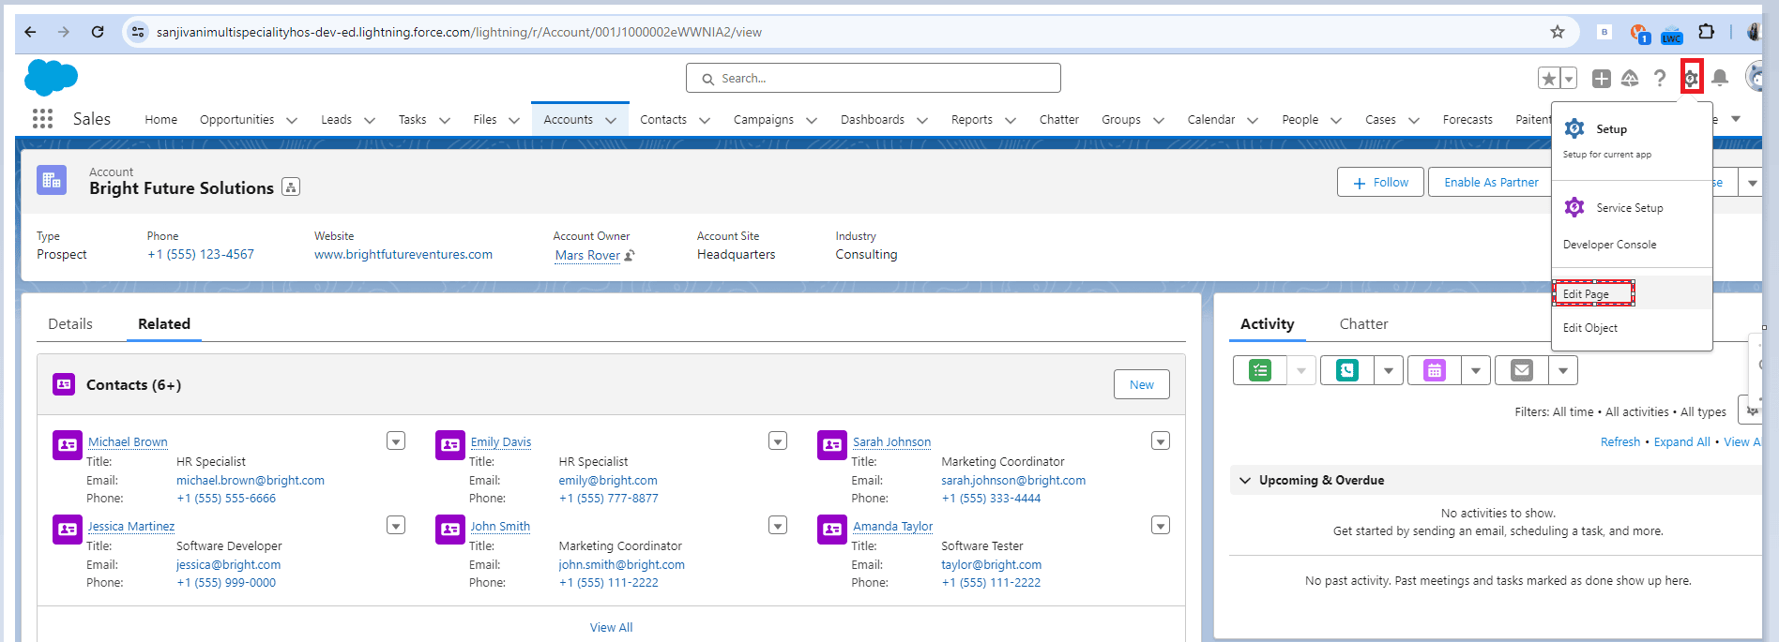The height and width of the screenshot is (642, 1779).
Task: Expand the Accounts nav dropdown chevron
Action: (611, 120)
